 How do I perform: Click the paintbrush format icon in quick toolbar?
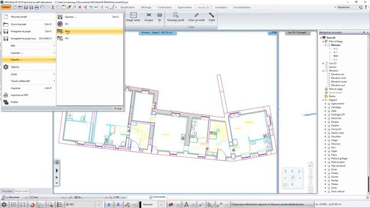tap(69, 8)
